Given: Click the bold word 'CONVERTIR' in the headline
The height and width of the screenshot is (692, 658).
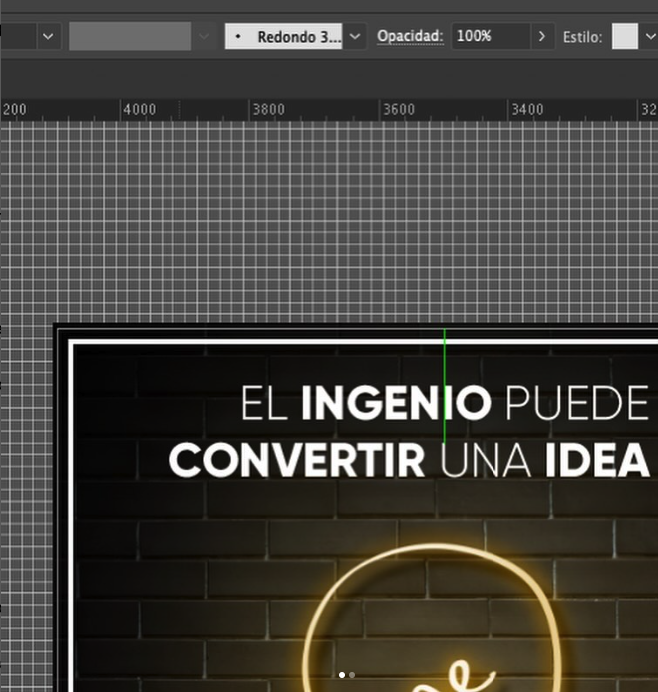Looking at the screenshot, I should tap(296, 461).
